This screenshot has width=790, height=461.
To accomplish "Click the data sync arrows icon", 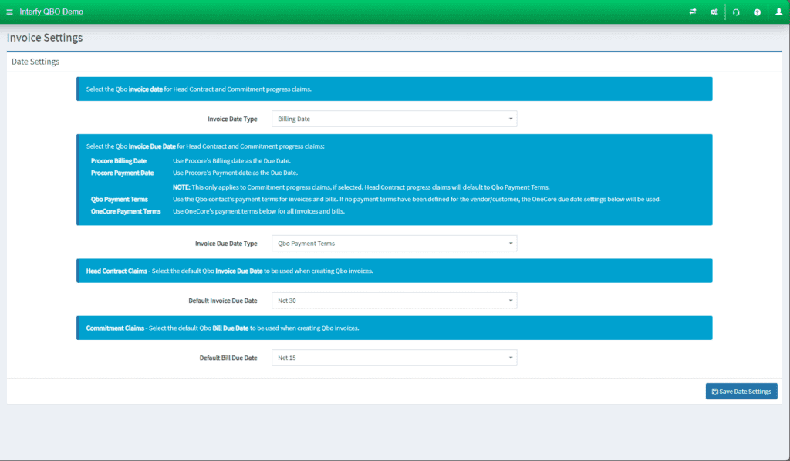I will coord(692,12).
